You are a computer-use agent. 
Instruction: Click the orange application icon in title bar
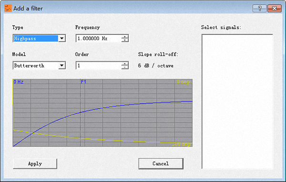click(x=8, y=8)
